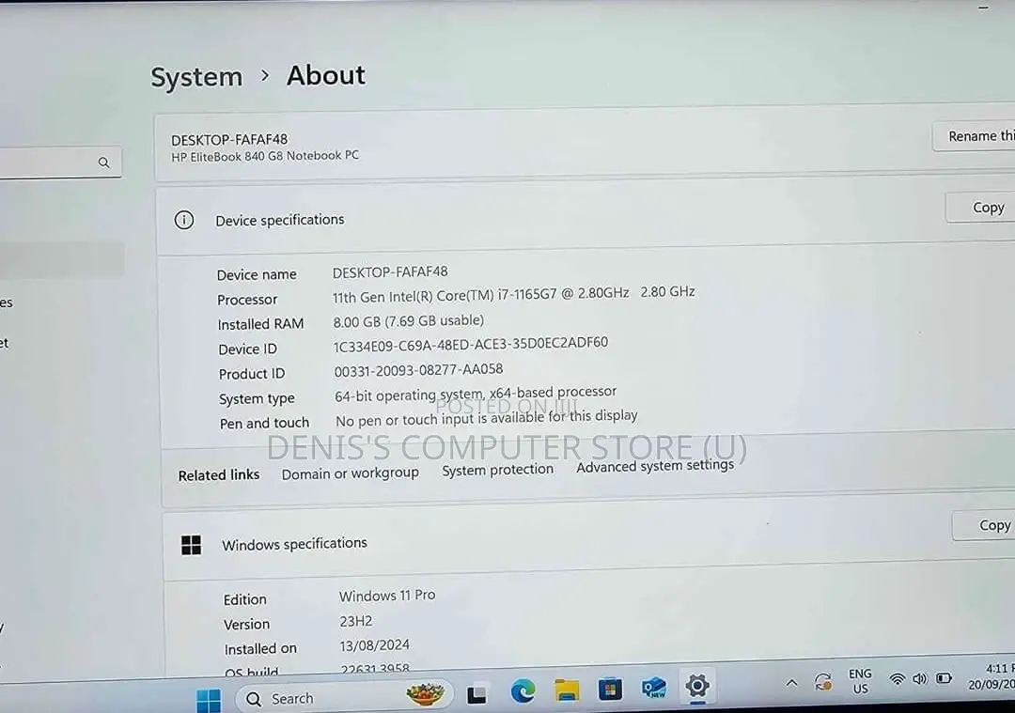The width and height of the screenshot is (1015, 713).
Task: Open Microsoft Store from the taskbar
Action: pos(610,689)
